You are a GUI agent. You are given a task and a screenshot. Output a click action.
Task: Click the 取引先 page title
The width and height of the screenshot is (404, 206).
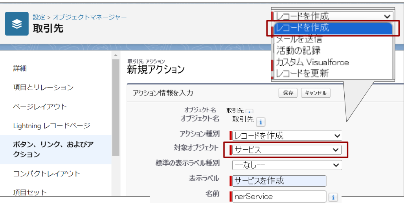(48, 28)
